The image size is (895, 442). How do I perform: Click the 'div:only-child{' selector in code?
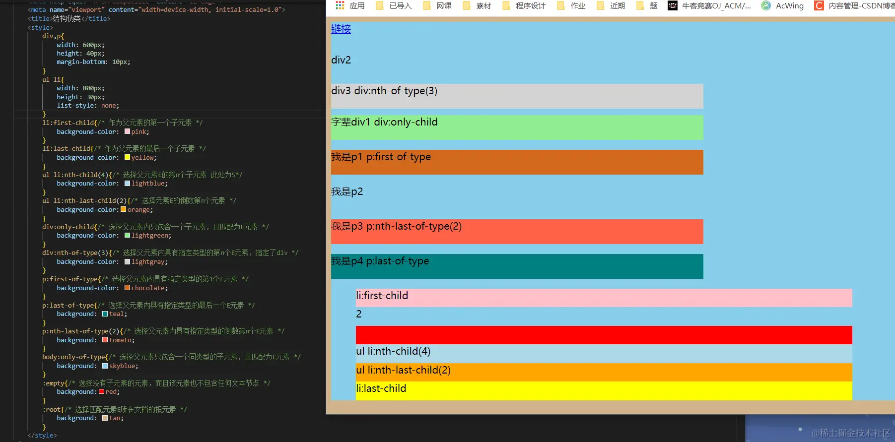(70, 227)
